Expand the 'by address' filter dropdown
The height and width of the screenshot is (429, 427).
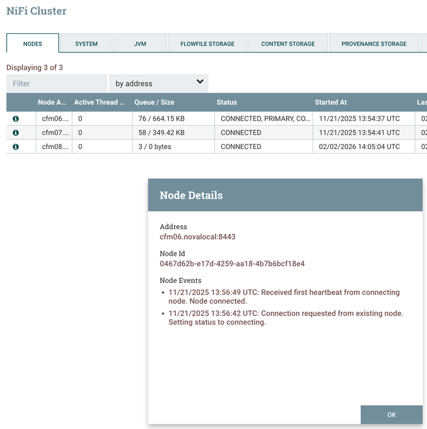click(x=159, y=84)
